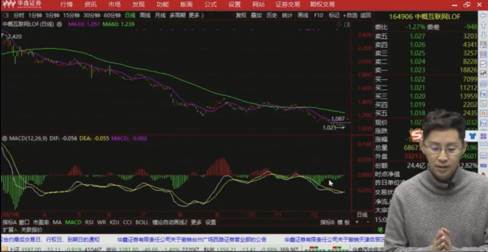The height and width of the screenshot is (252, 488).
Task: Click the round icon beside MACD(12,26,9)
Action: click(5, 138)
